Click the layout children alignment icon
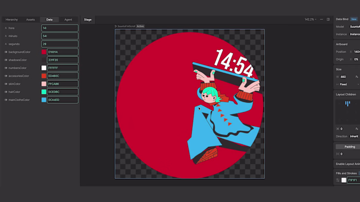 point(347,104)
